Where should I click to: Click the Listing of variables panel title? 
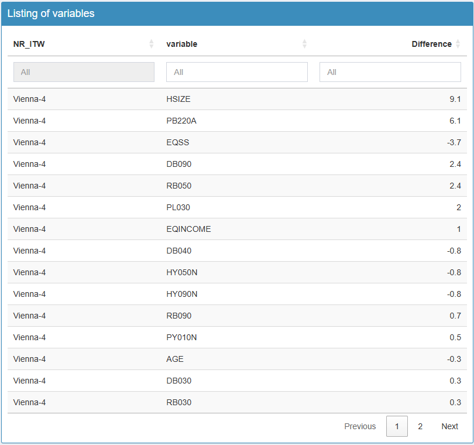[x=51, y=13]
